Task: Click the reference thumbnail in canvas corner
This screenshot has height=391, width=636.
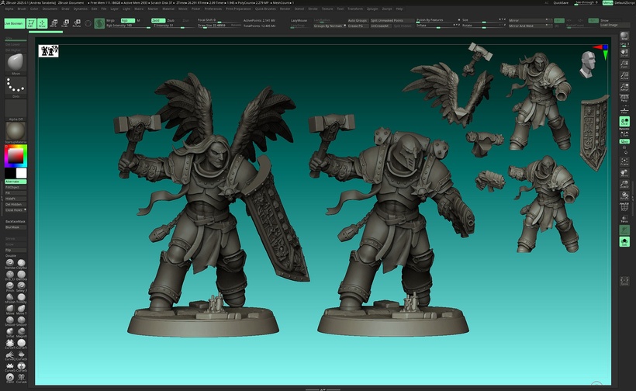Action: pos(49,51)
